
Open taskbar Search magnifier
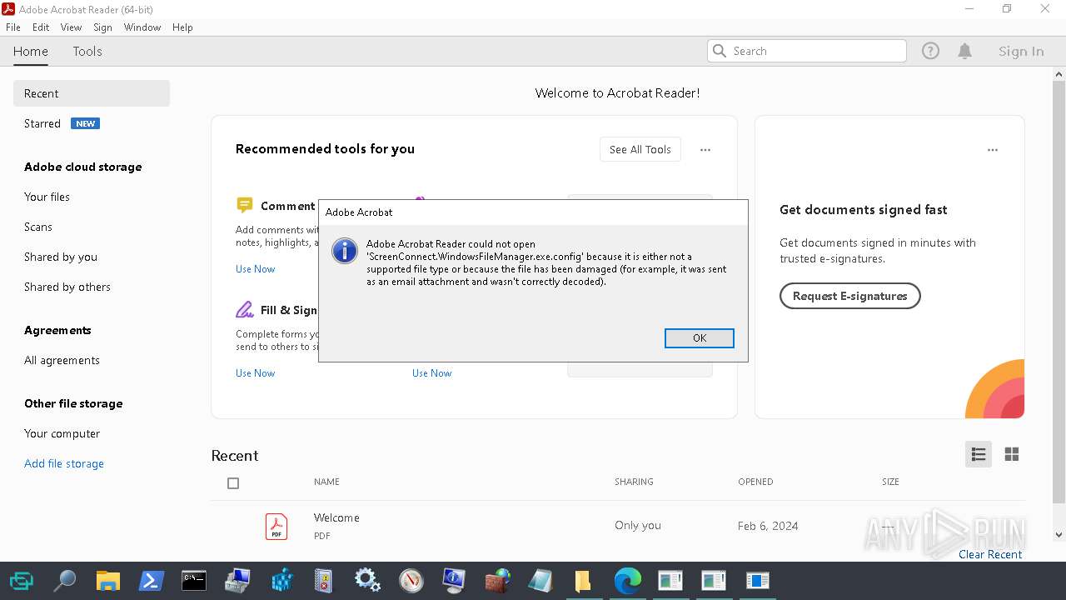pos(64,581)
